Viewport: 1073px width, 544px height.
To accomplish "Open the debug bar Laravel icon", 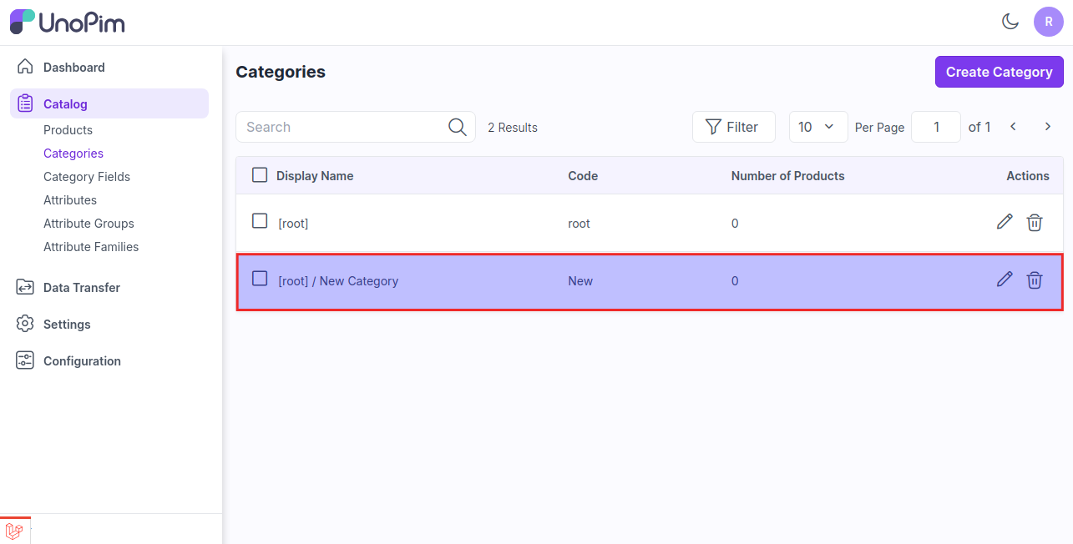I will tap(14, 531).
